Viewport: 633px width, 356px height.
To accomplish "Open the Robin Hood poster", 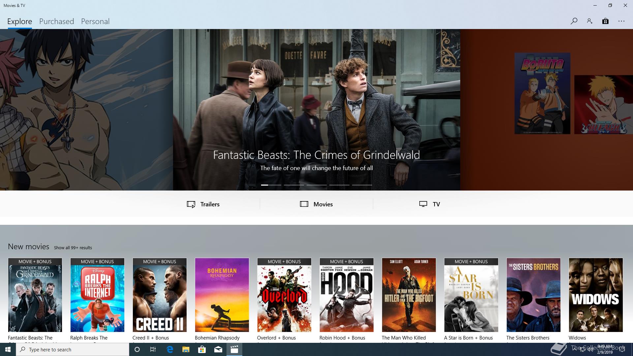I will point(347,295).
